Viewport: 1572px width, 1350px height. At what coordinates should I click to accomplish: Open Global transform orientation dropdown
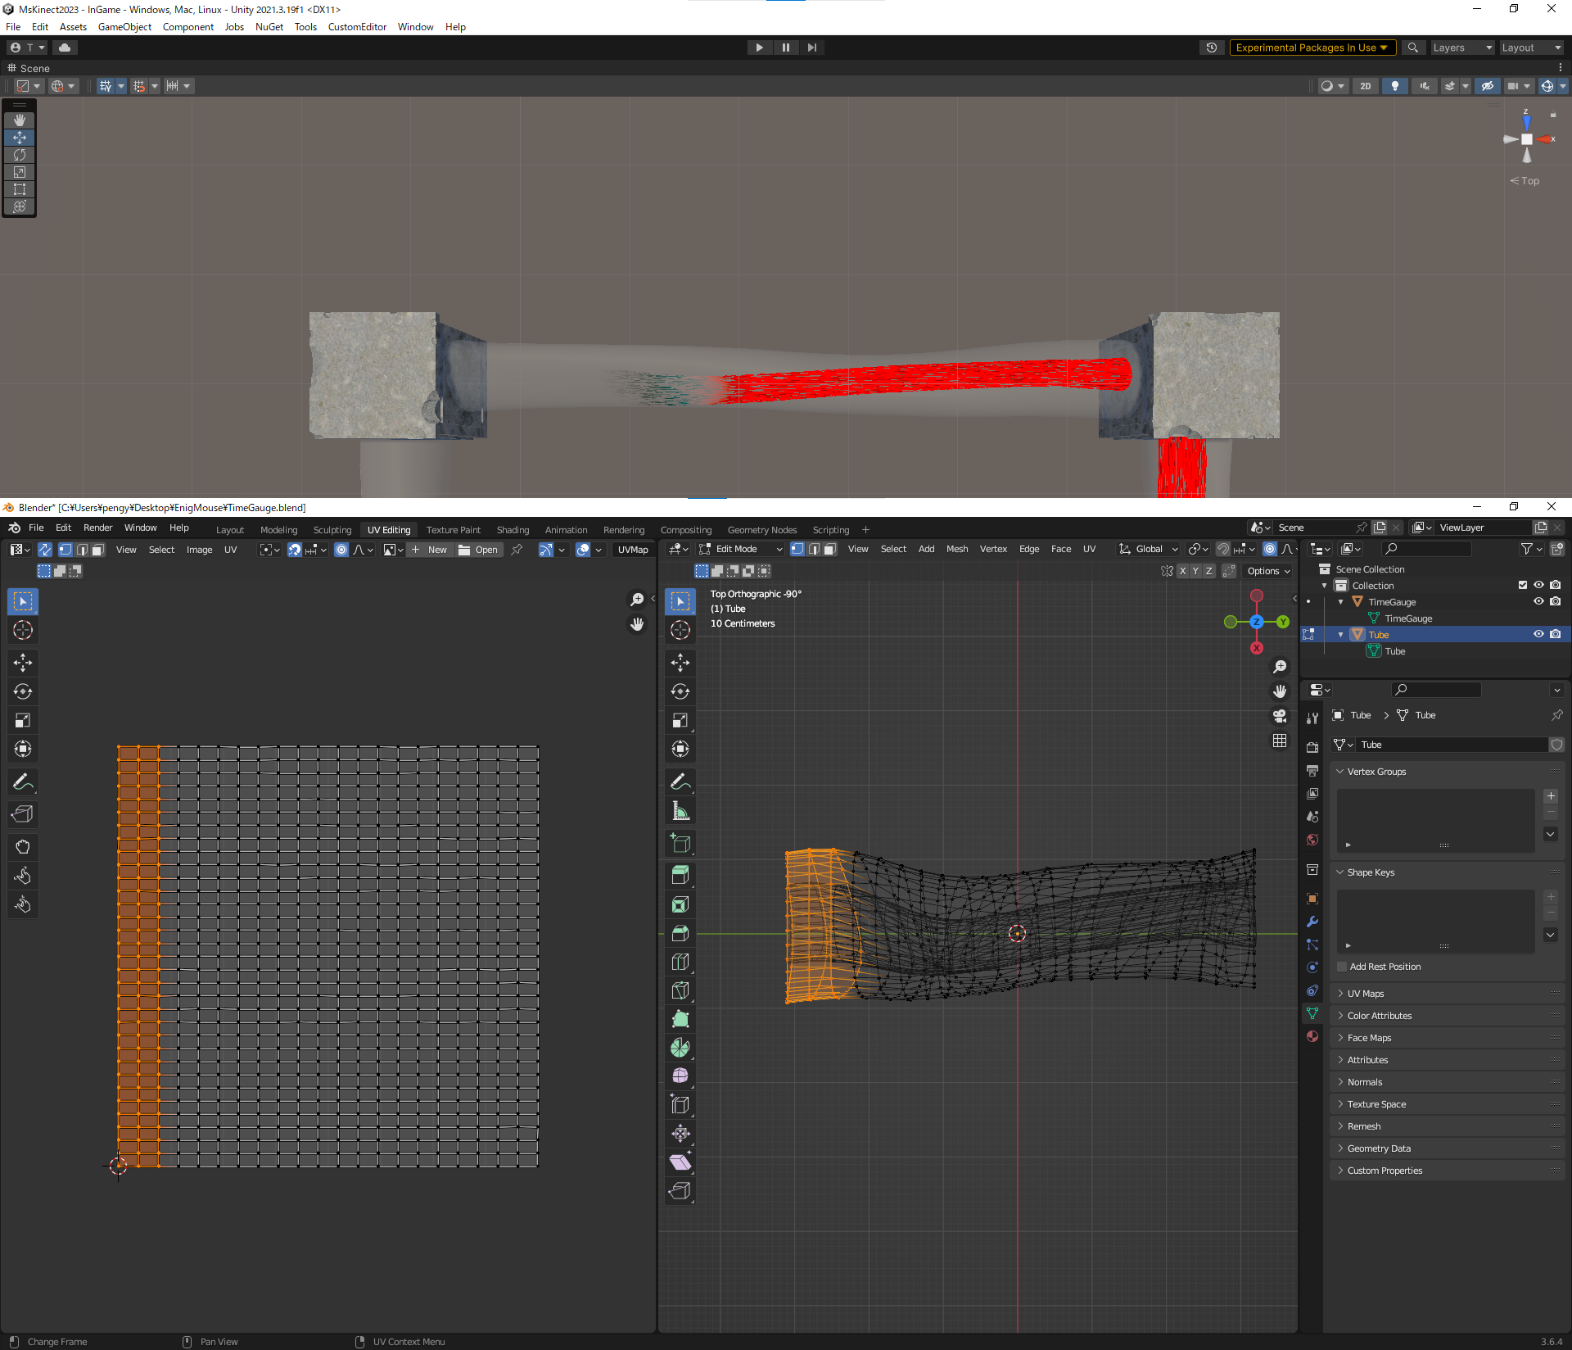1149,549
